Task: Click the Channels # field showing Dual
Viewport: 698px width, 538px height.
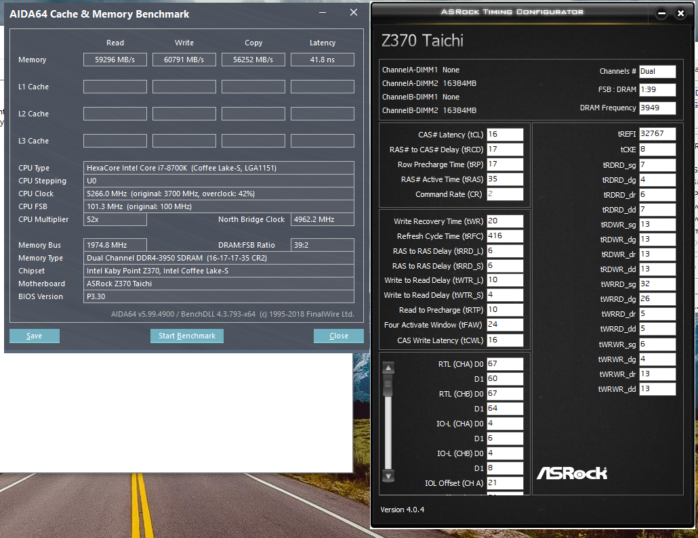Action: [657, 72]
